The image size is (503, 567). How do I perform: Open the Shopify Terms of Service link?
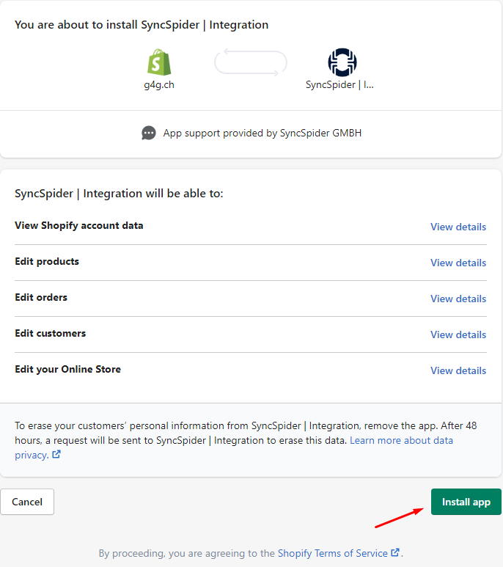[x=332, y=553]
